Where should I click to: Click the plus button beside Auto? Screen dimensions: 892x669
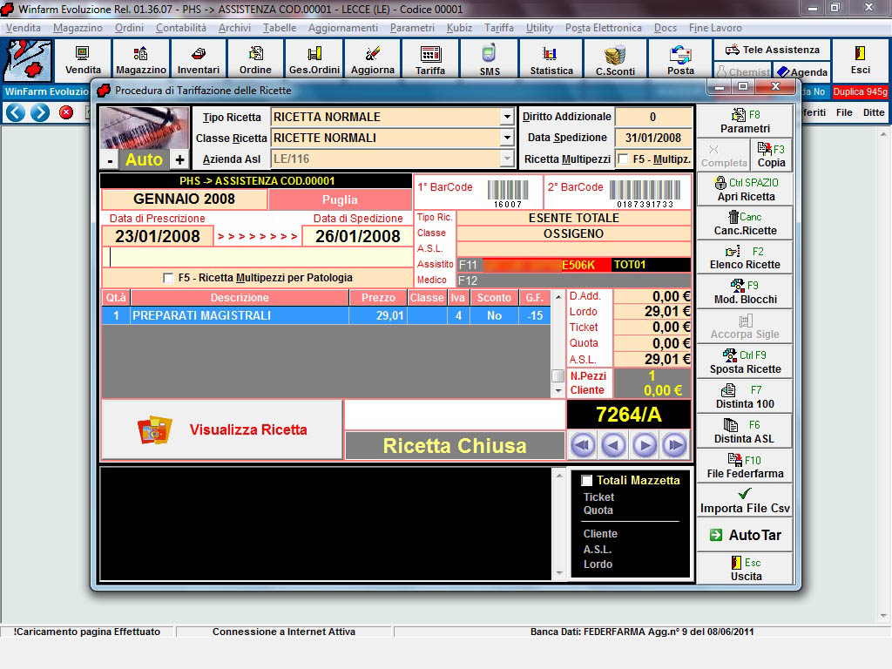click(179, 160)
